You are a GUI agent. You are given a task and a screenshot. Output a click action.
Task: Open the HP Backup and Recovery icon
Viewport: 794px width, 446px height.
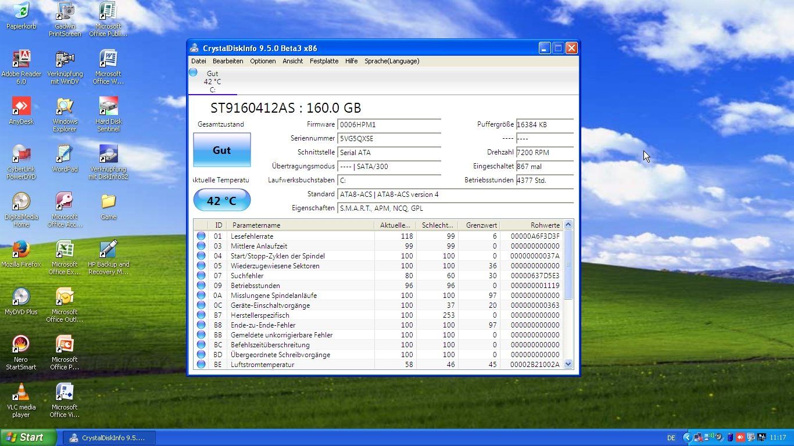(x=108, y=258)
